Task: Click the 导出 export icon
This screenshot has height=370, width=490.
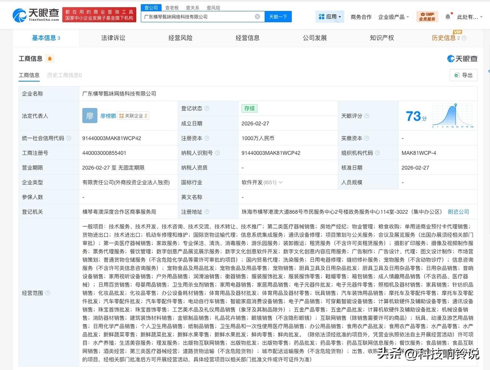Action: pos(456,75)
